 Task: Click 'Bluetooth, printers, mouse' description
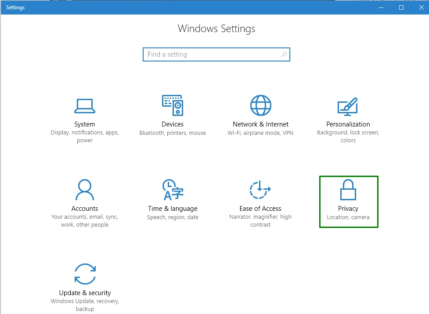[173, 133]
